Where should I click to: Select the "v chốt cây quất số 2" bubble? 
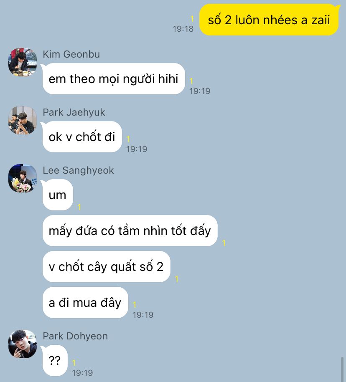click(106, 266)
